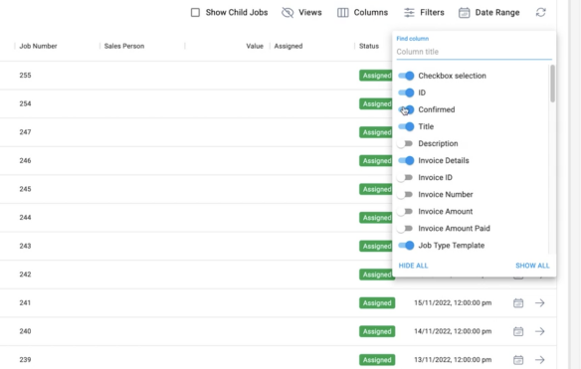Tick the Show Child Jobs checkbox

click(195, 13)
